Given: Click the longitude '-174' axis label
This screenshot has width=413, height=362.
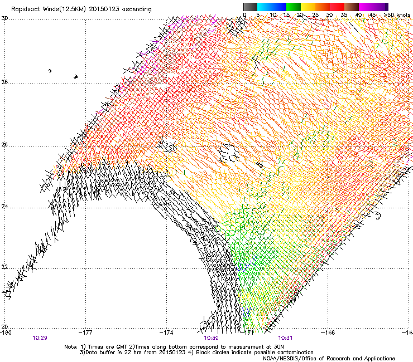Looking at the screenshot, I should (166, 332).
